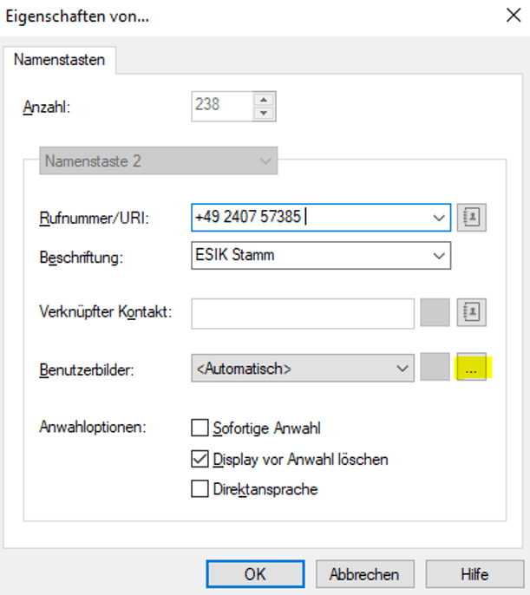Click the highlighted browse button for Benutzerbilder

click(x=472, y=369)
